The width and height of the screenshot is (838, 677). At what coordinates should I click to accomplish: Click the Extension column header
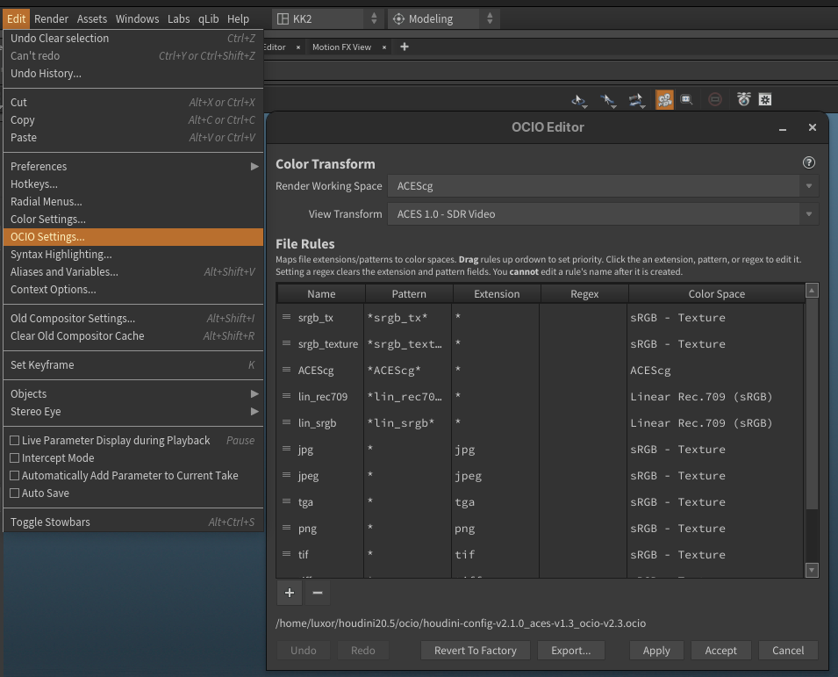[x=497, y=294]
